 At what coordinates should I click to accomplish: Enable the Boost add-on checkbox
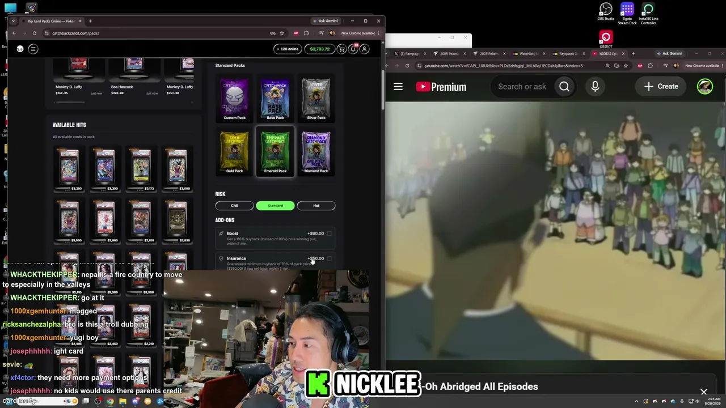(329, 233)
